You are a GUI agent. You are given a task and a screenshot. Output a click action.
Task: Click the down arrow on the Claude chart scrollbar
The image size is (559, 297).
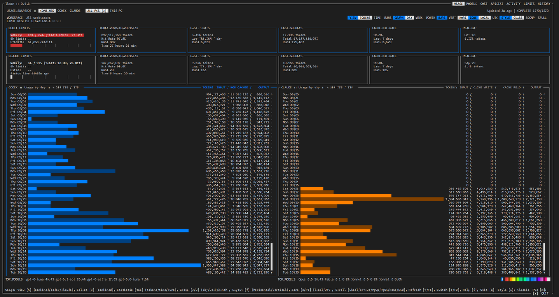tap(544, 273)
